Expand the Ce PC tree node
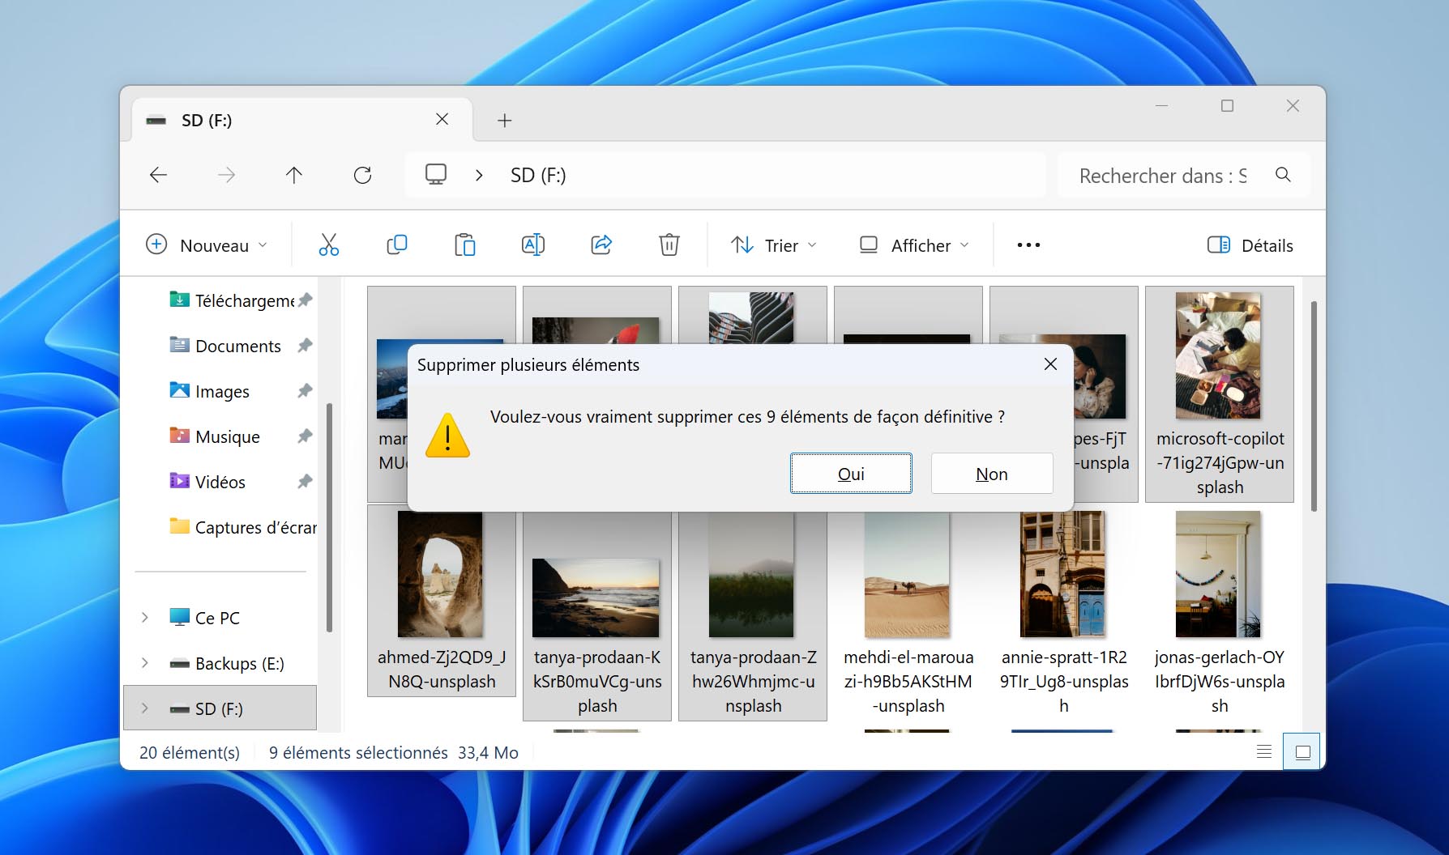Screen dimensions: 1449x855 click(x=145, y=618)
